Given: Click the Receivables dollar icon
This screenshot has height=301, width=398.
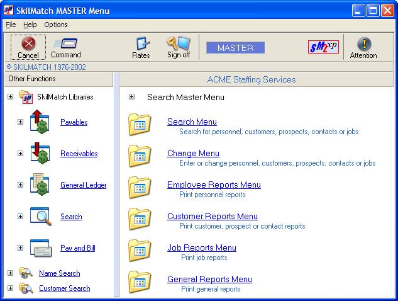Looking at the screenshot, I should point(40,153).
